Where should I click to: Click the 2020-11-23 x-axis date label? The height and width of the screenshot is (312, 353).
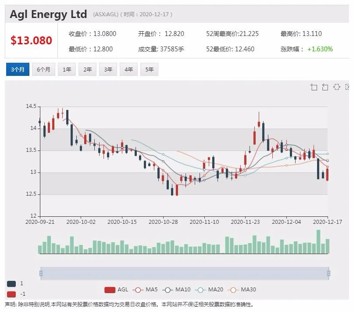click(246, 222)
